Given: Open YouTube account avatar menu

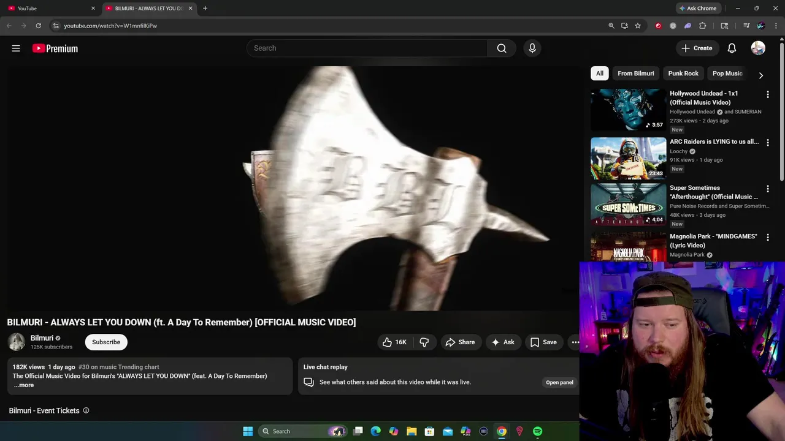Looking at the screenshot, I should coord(758,48).
